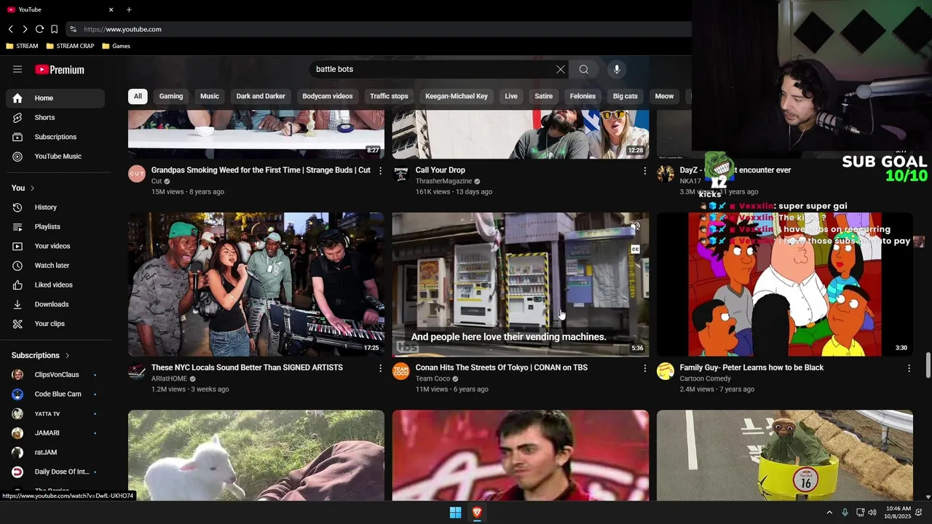The image size is (932, 524).
Task: Open Liked videos
Action: [55, 285]
